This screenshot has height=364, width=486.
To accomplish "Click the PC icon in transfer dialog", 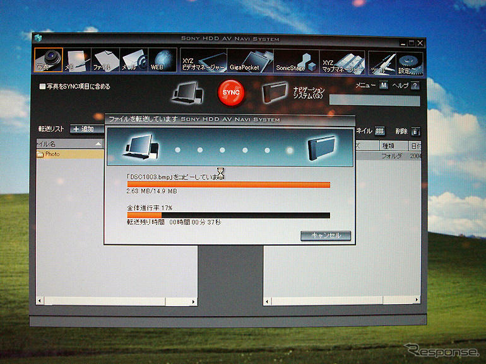I will click(x=141, y=147).
